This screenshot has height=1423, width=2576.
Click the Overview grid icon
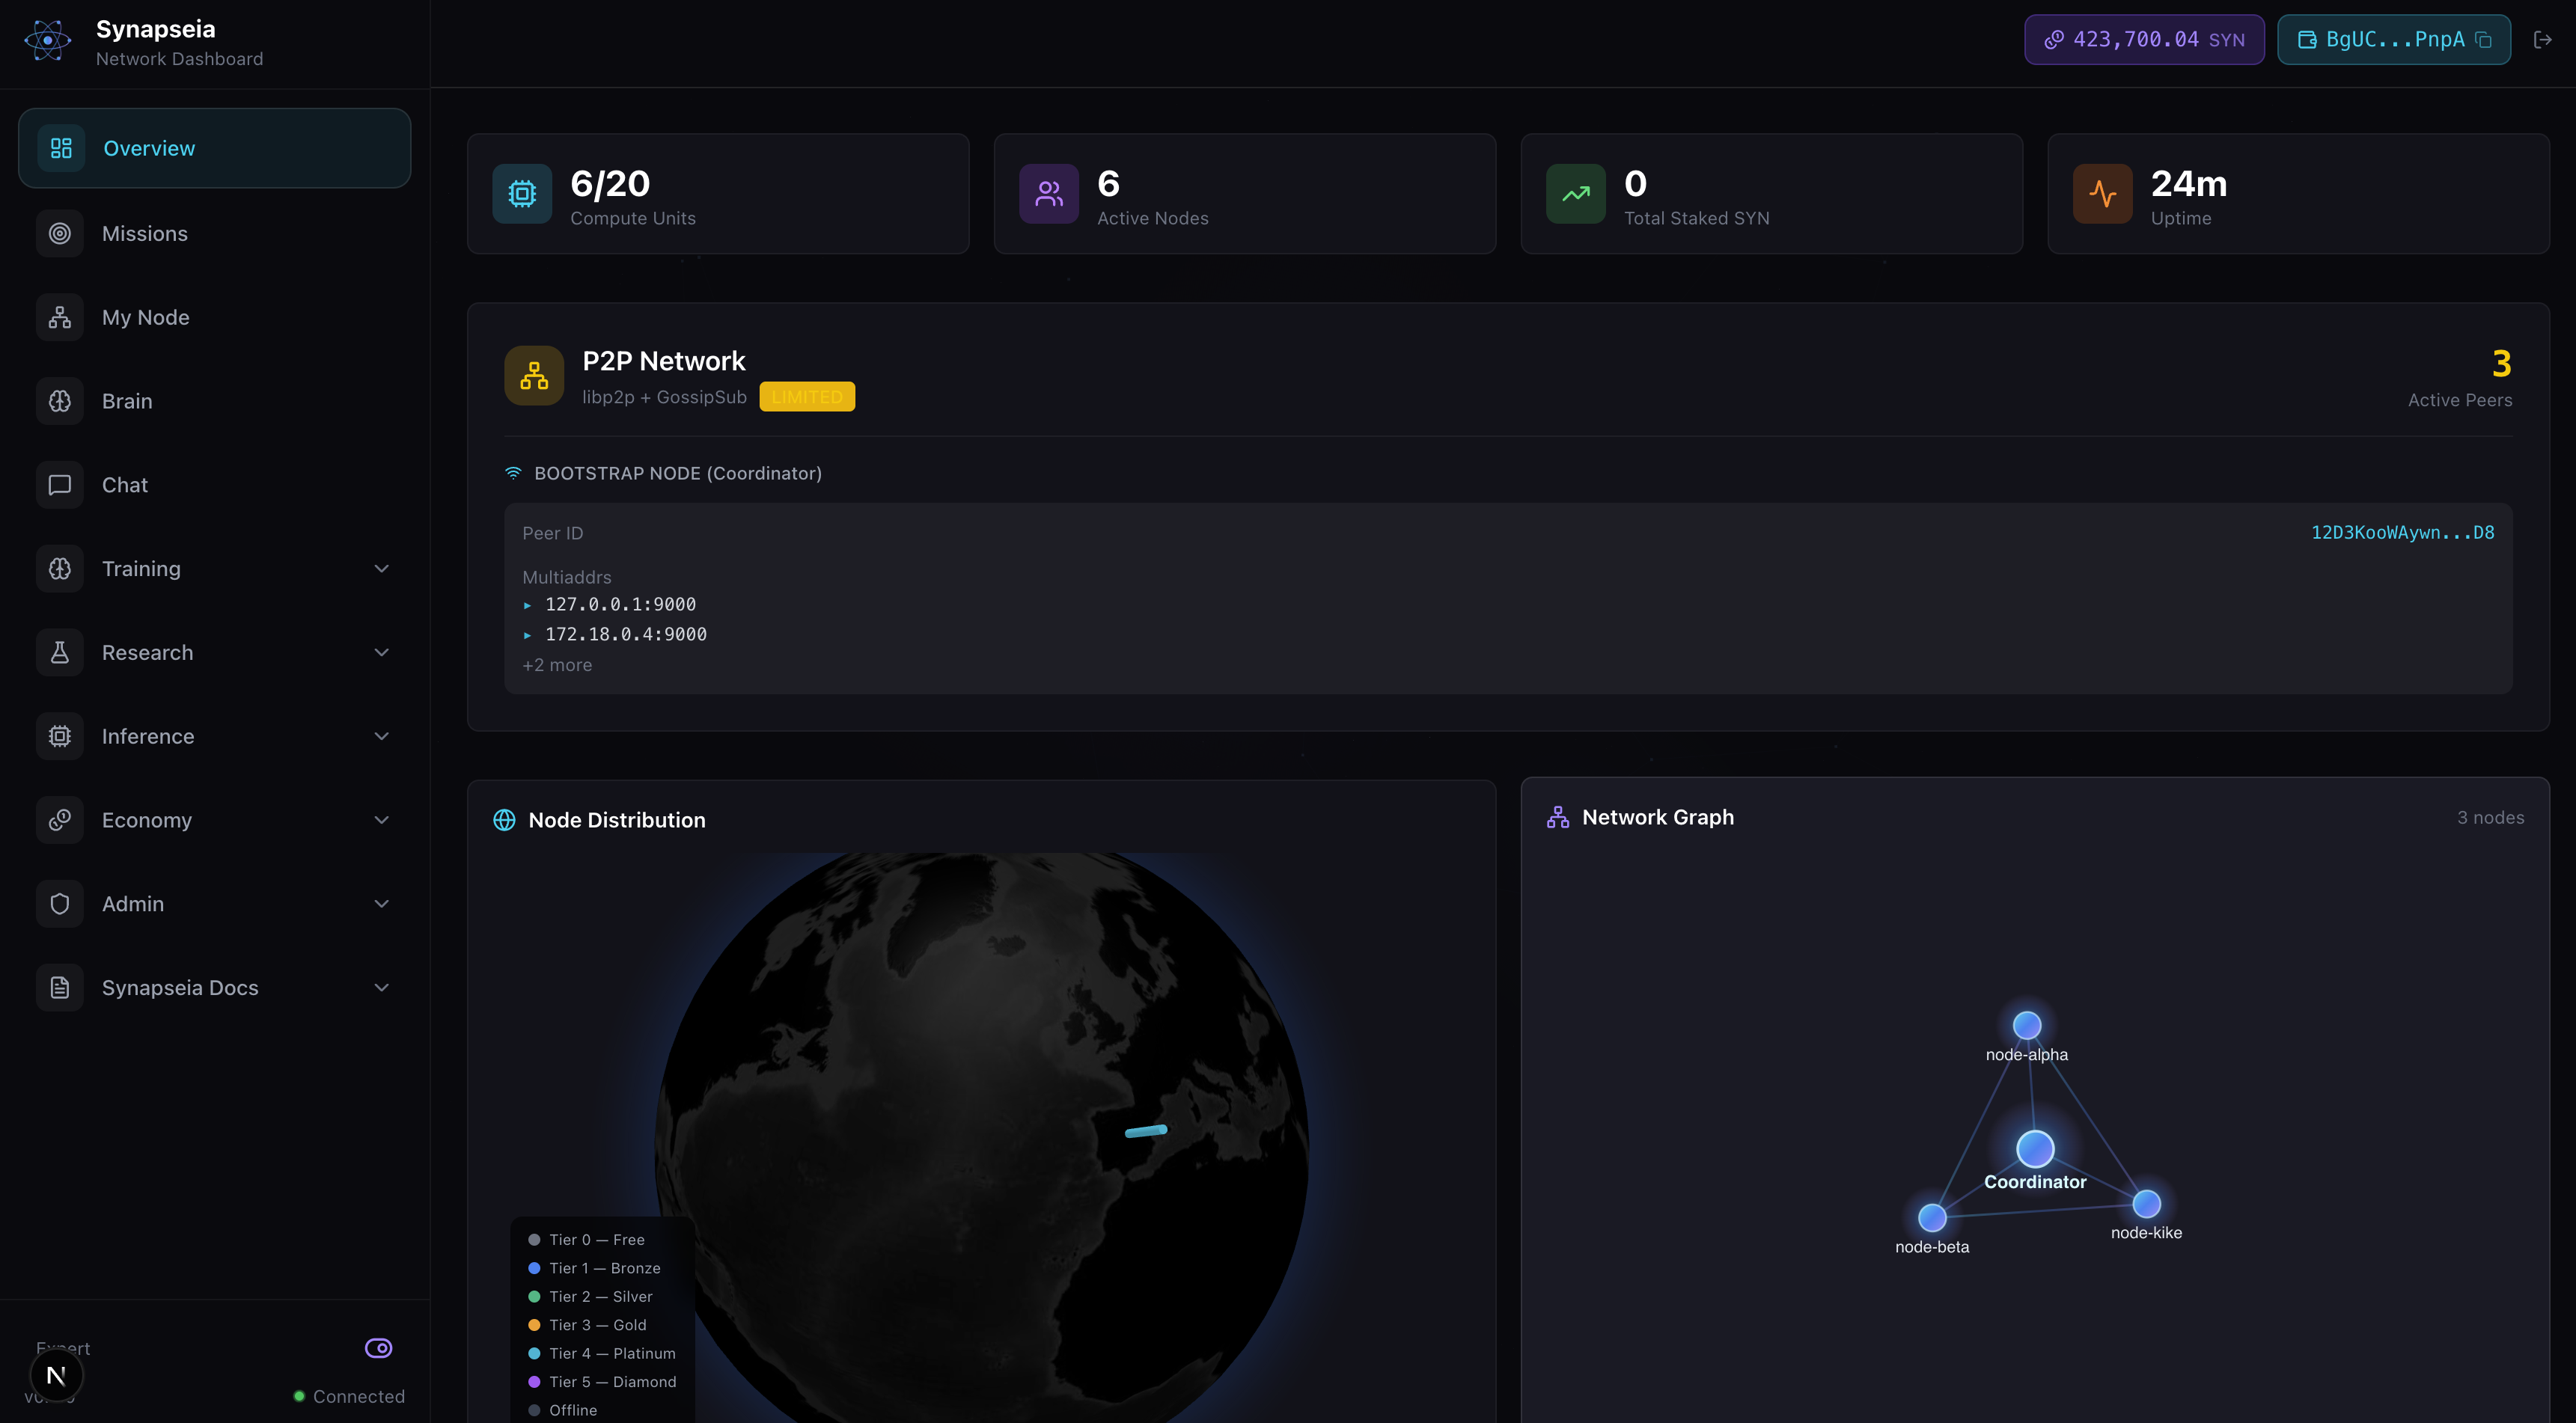(x=61, y=148)
